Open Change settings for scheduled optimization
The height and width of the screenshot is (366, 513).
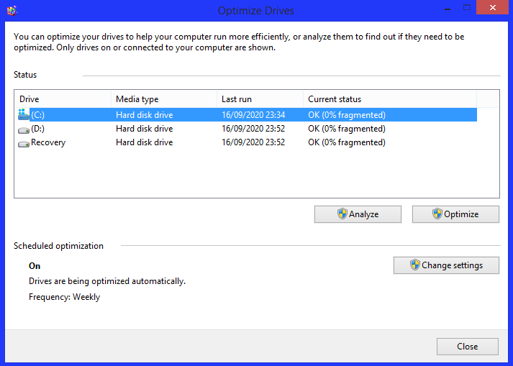point(447,265)
